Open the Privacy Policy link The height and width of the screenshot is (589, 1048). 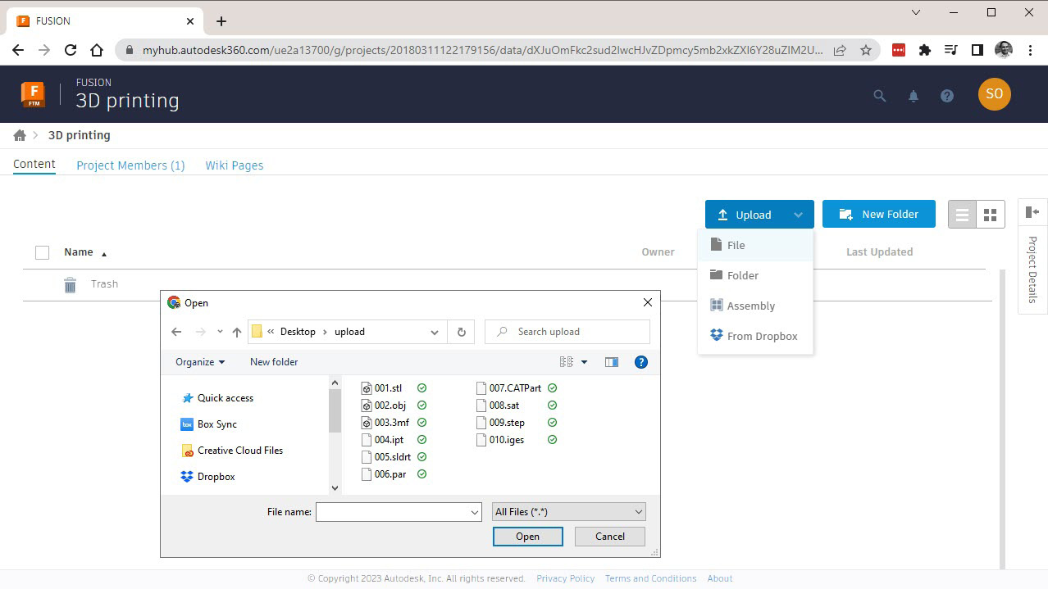566,578
